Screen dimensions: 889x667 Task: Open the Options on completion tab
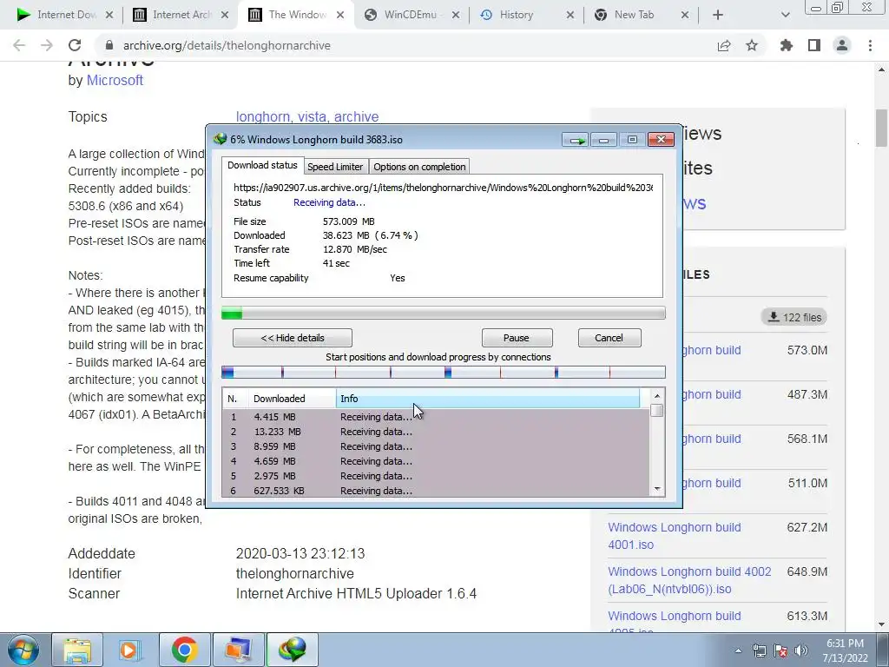(x=419, y=167)
